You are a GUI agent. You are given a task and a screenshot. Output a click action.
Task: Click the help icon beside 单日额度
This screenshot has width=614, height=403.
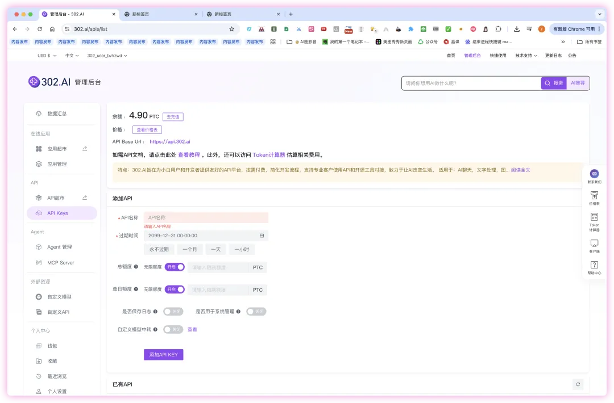(x=136, y=289)
